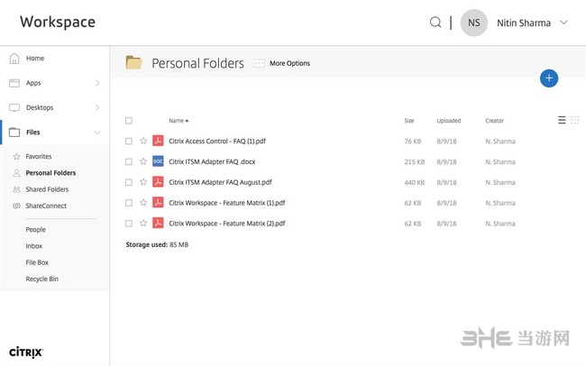
Task: Click the Shared Folders people icon
Action: 16,189
